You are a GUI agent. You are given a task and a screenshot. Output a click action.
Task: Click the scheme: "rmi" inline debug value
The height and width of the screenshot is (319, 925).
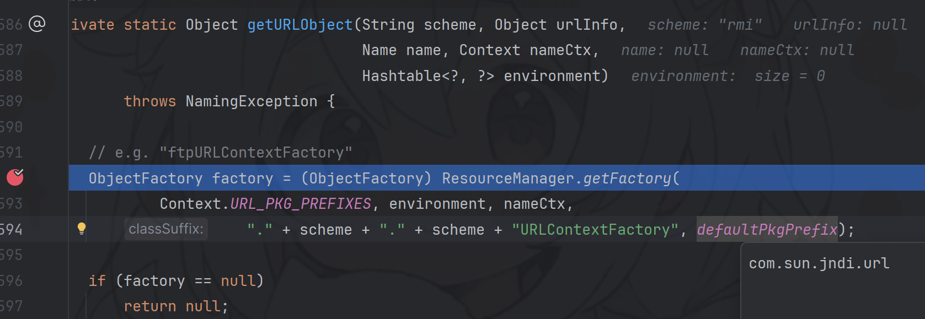[704, 25]
